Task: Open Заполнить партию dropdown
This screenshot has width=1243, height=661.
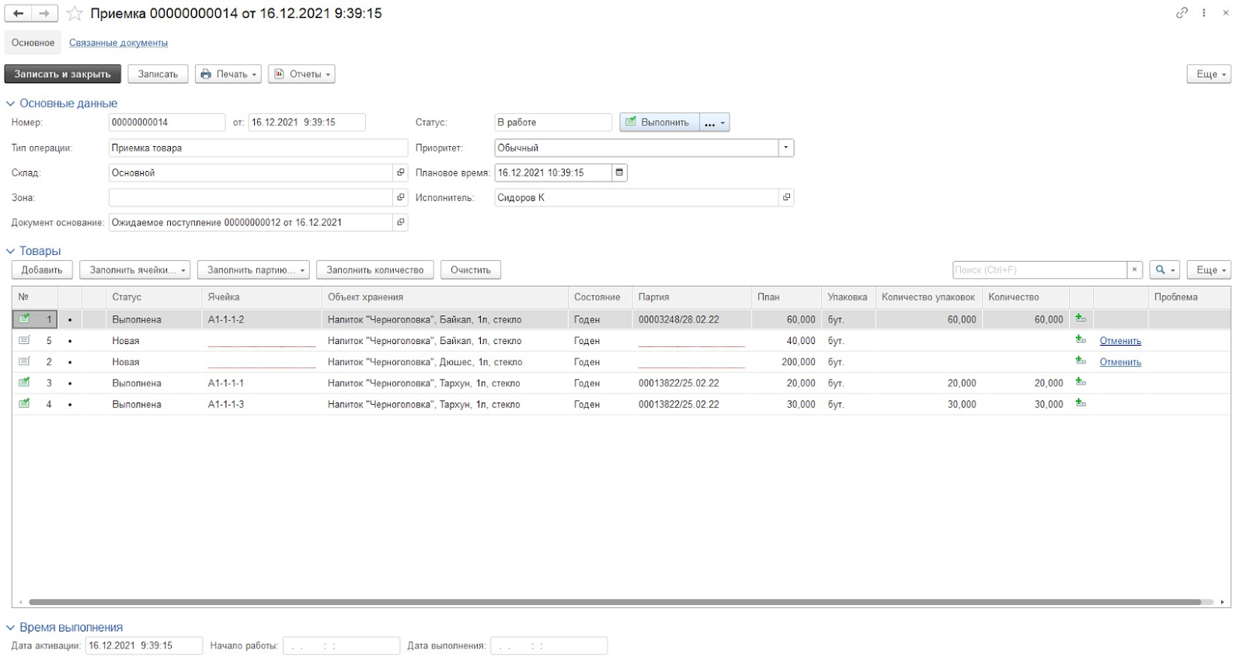Action: point(253,270)
